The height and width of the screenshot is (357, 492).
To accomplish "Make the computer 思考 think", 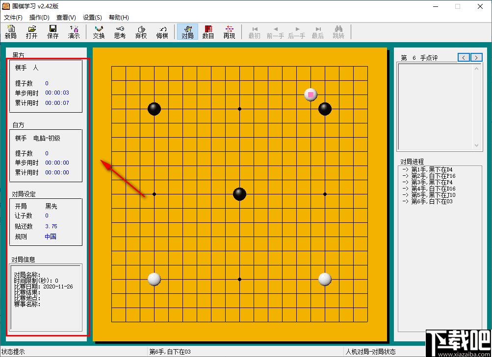I will click(119, 32).
